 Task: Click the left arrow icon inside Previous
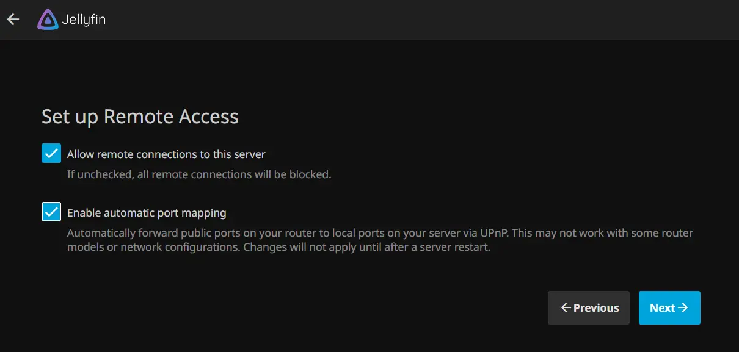click(x=566, y=308)
